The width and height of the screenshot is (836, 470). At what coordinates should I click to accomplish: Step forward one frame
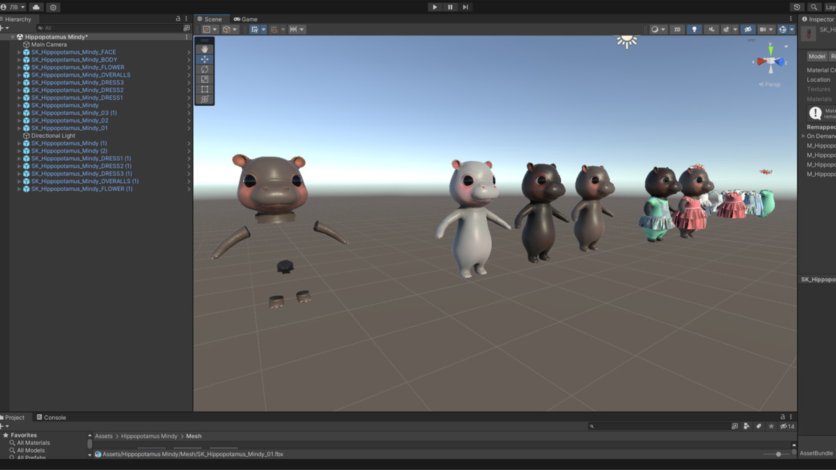point(465,7)
